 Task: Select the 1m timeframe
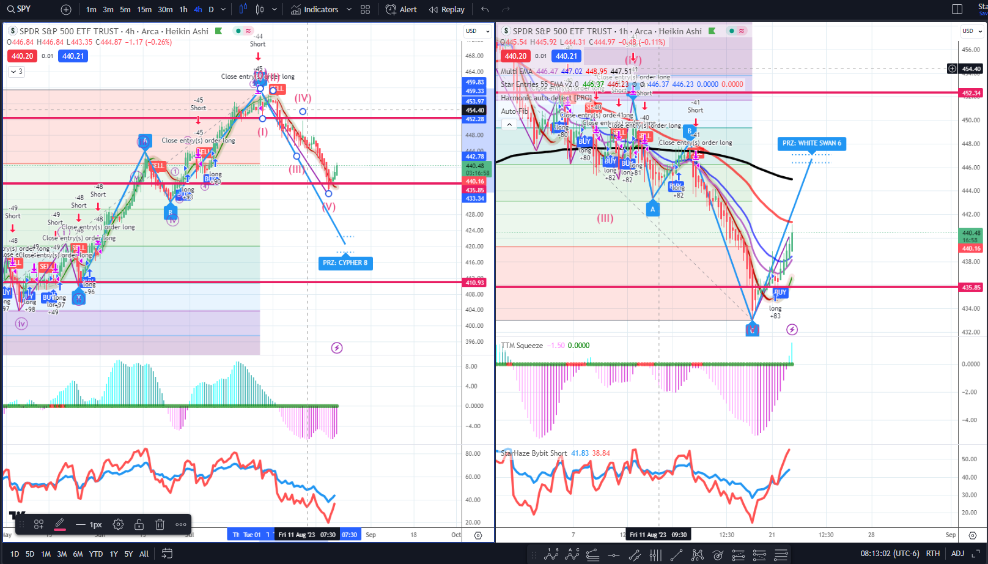click(91, 10)
